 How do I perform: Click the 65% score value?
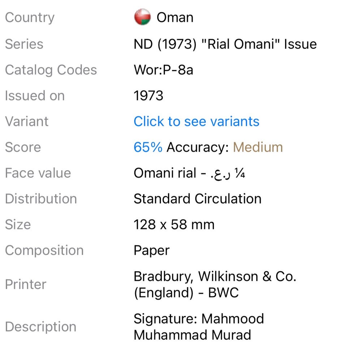click(148, 147)
